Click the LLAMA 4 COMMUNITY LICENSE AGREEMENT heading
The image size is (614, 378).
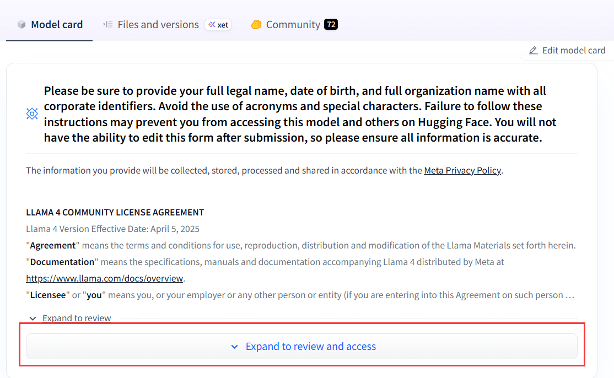[x=115, y=213]
